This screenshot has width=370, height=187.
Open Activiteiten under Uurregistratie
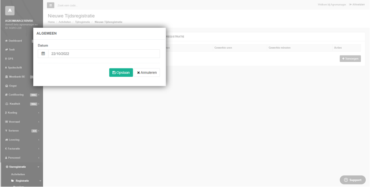point(18,174)
